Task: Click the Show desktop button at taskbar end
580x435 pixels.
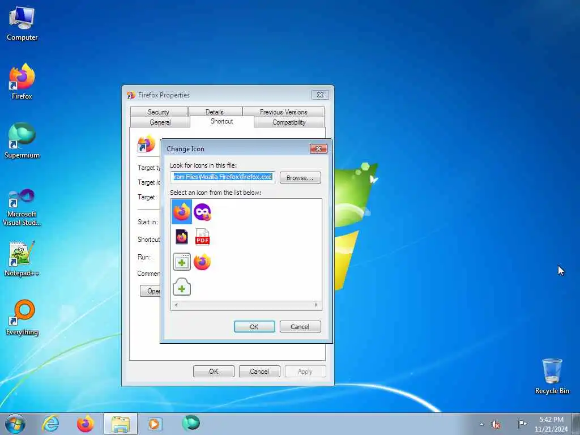Action: (x=576, y=424)
